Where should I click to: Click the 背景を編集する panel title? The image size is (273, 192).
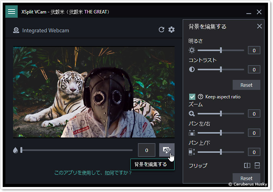pos(208,26)
